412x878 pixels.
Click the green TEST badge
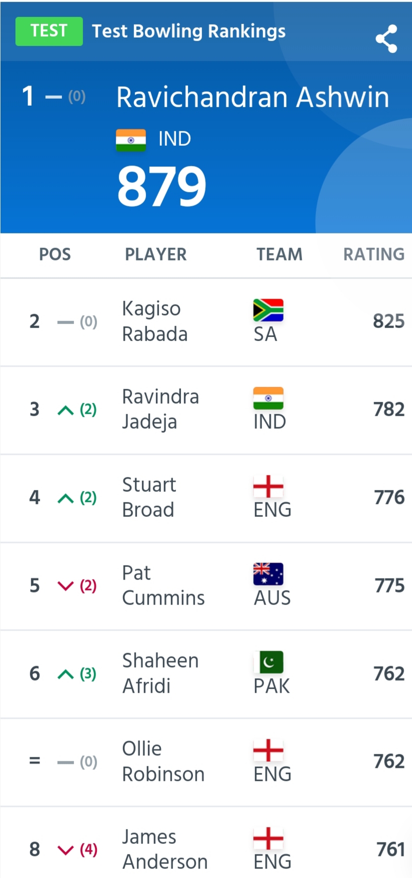tap(49, 31)
